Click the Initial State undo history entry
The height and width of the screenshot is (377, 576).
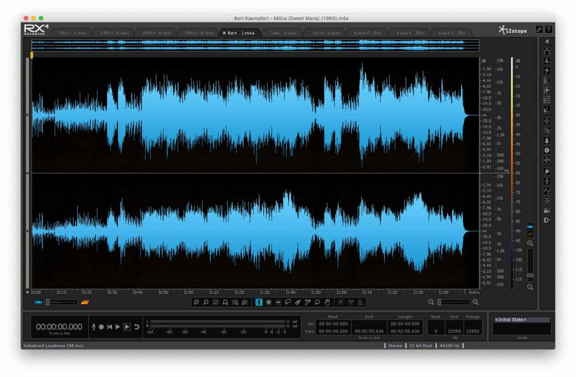tap(520, 320)
